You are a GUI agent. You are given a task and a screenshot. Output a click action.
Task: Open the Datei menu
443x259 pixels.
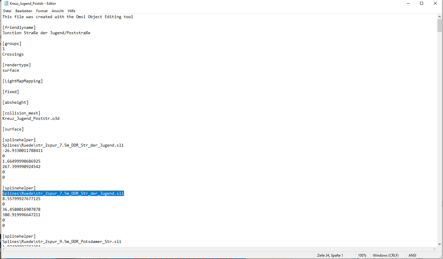[x=7, y=11]
